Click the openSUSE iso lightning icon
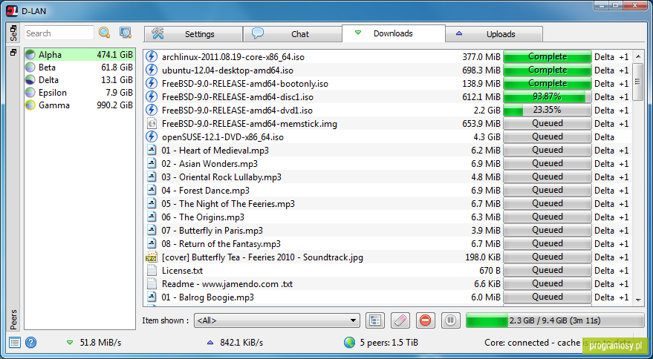Image resolution: width=653 pixels, height=359 pixels. pyautogui.click(x=152, y=137)
